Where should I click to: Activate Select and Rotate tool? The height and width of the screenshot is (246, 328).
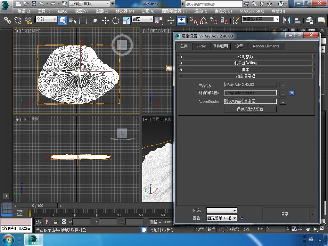[116, 20]
